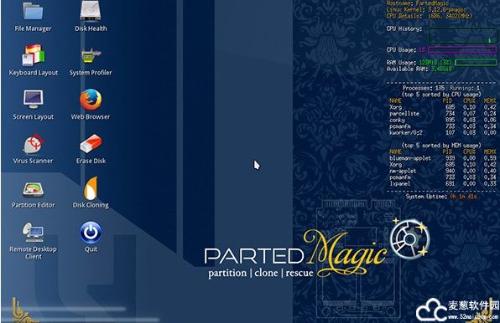Select the conky process row

(x=443, y=120)
